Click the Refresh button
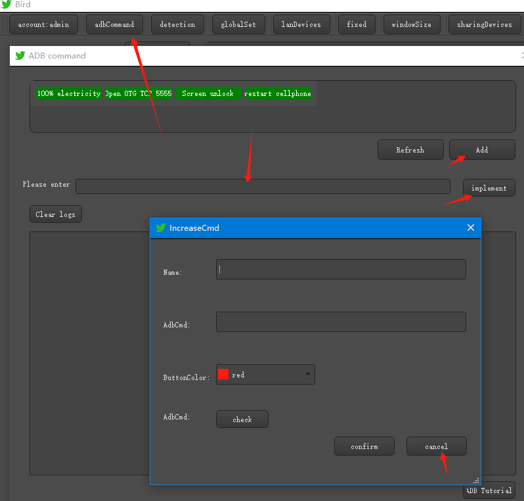The width and height of the screenshot is (524, 501). point(410,150)
